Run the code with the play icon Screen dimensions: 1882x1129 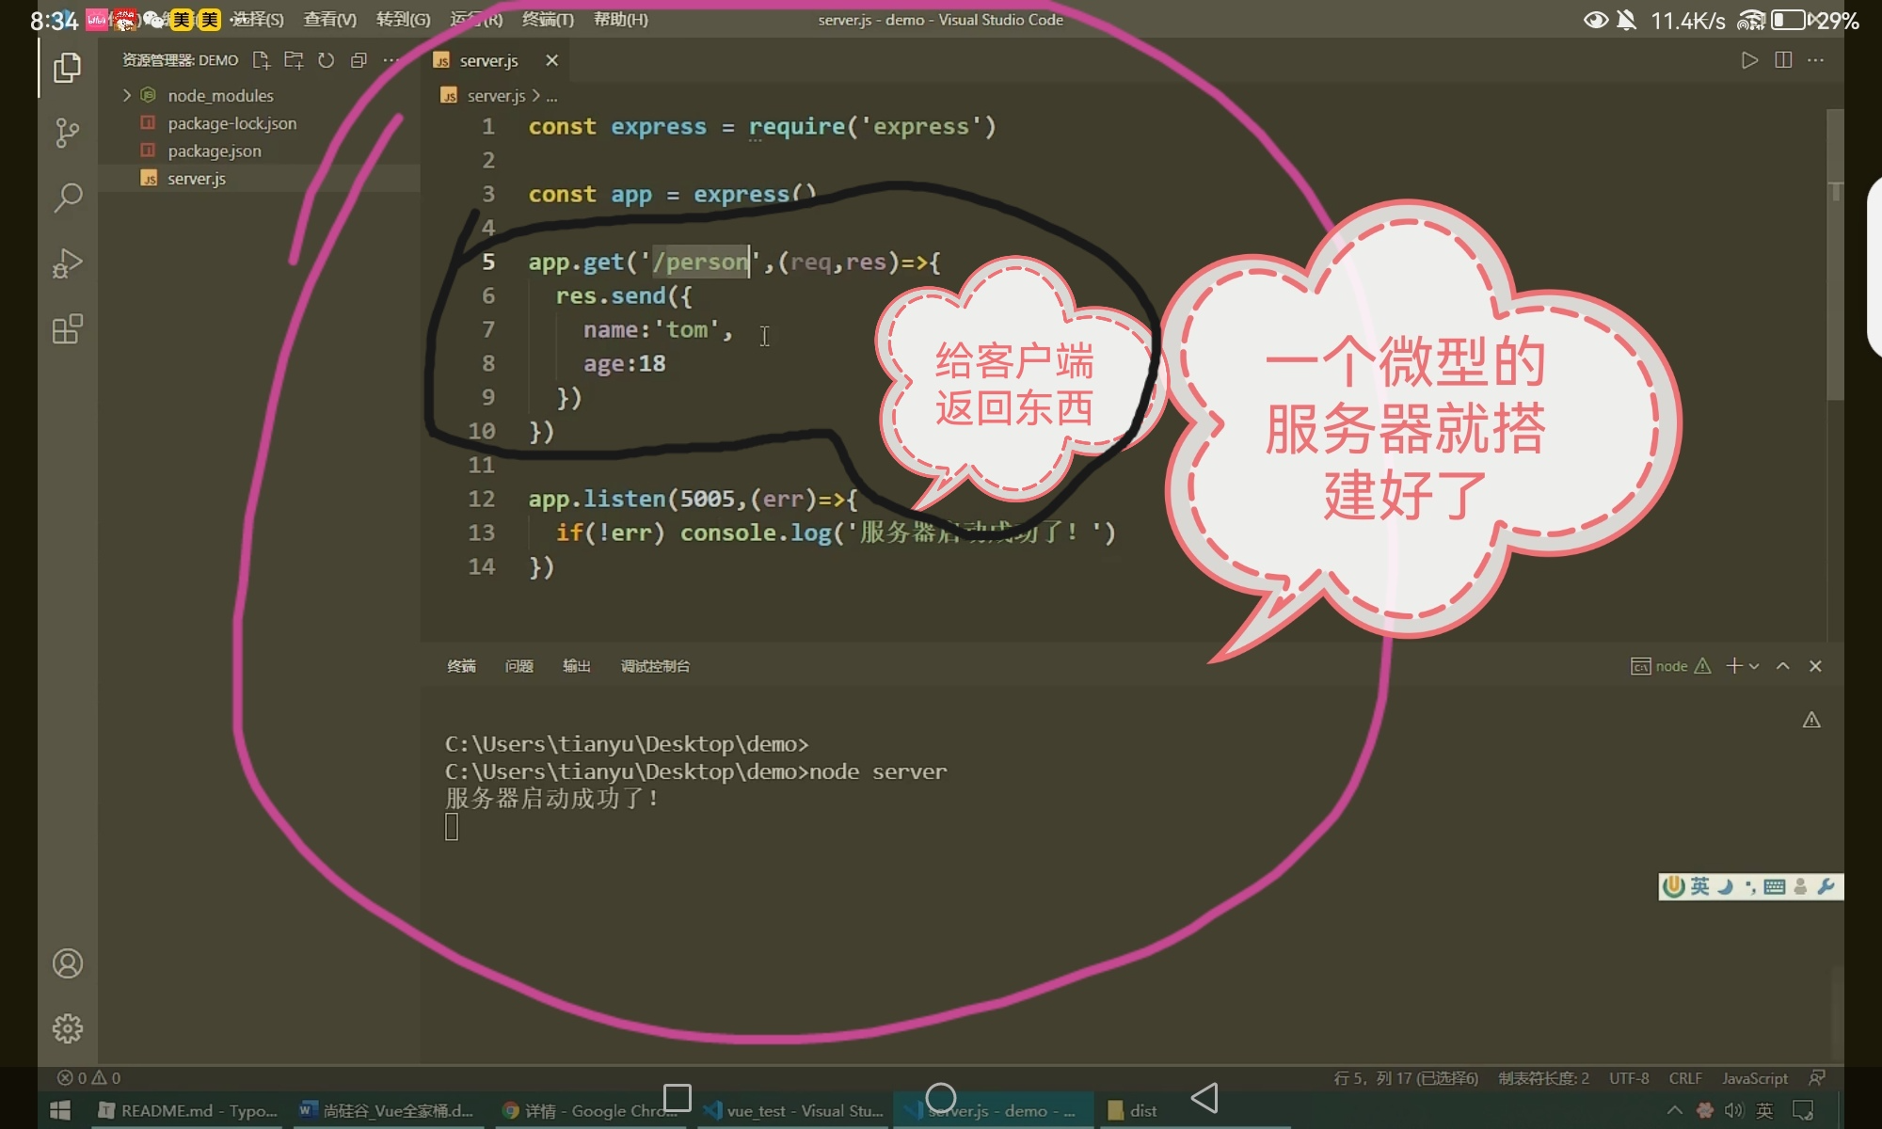[1748, 60]
